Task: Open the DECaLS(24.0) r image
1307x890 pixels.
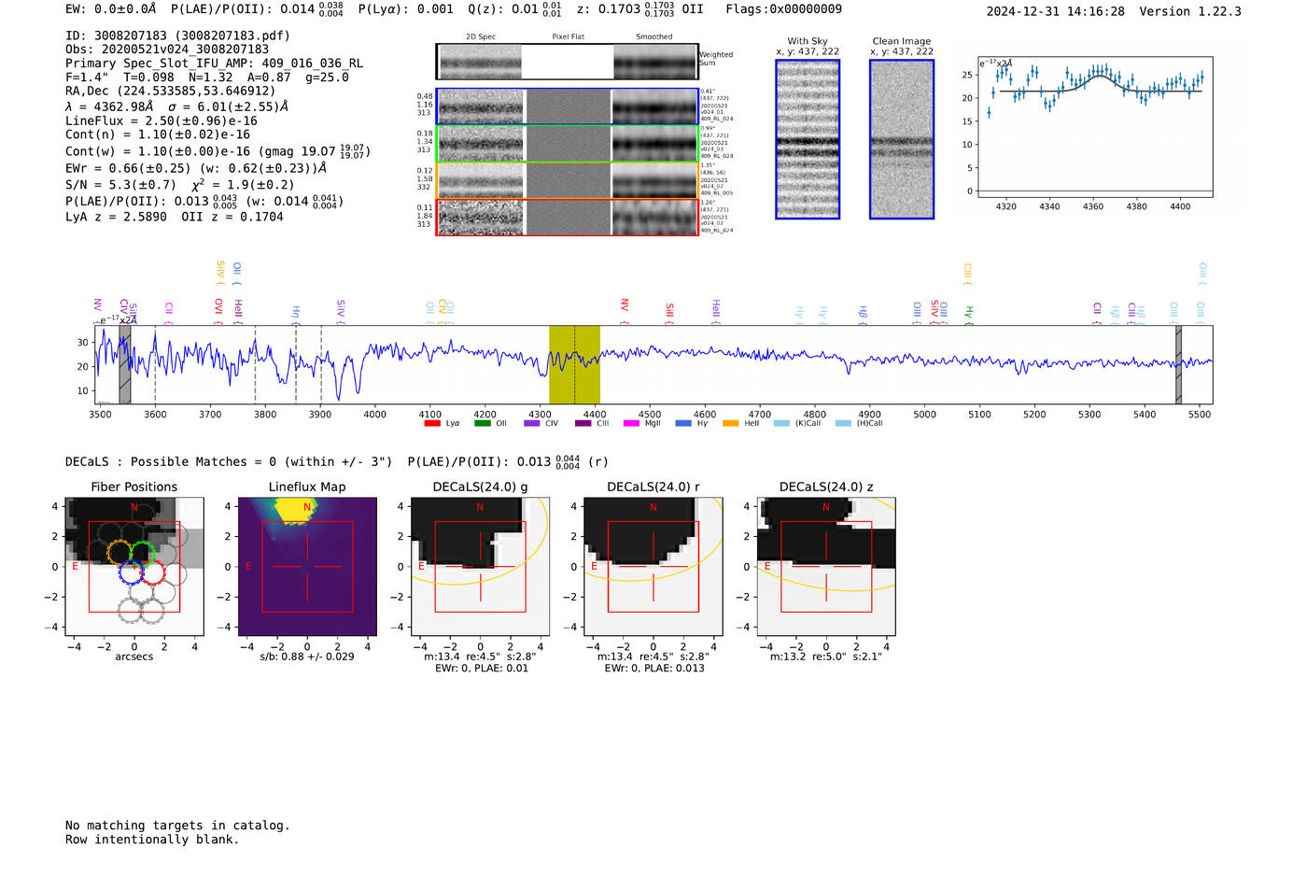Action: click(653, 567)
